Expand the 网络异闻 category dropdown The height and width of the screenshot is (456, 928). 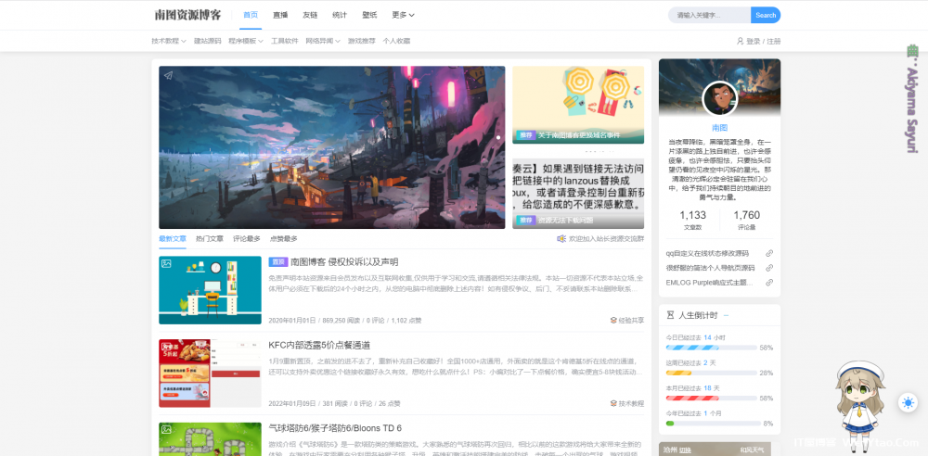click(x=323, y=41)
